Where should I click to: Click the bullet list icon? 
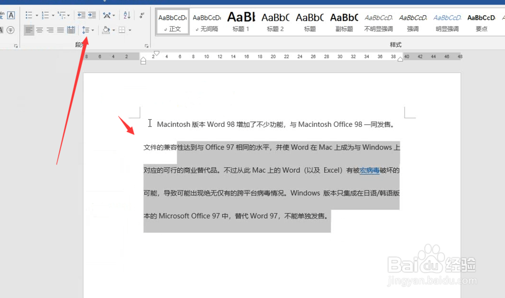(x=29, y=15)
